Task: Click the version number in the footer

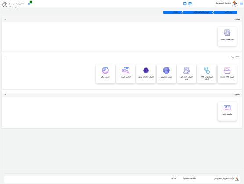Action: coord(173,178)
